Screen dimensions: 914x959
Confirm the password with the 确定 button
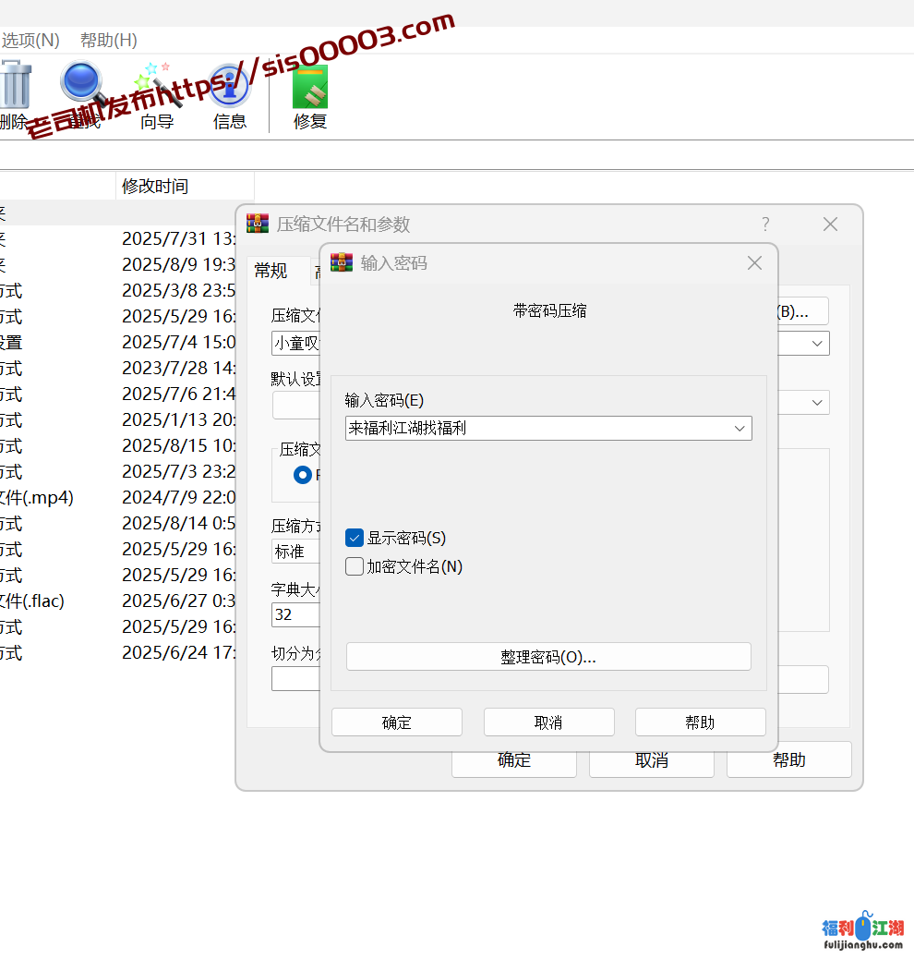pyautogui.click(x=397, y=722)
